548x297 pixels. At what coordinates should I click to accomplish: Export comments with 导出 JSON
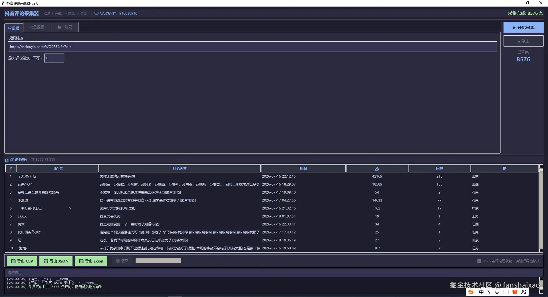click(56, 261)
